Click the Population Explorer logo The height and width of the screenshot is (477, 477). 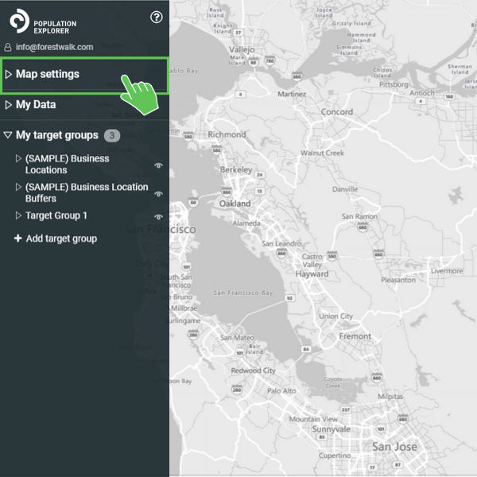click(43, 21)
